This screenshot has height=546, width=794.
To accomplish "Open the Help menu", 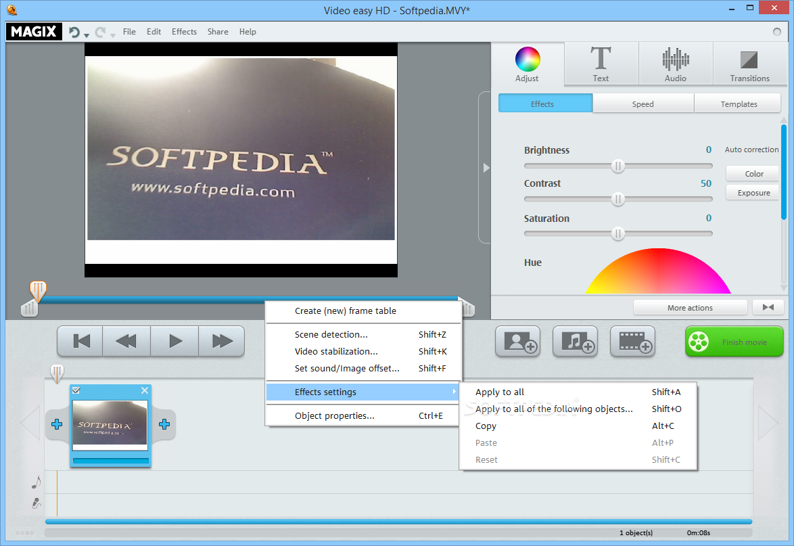I will click(x=248, y=31).
